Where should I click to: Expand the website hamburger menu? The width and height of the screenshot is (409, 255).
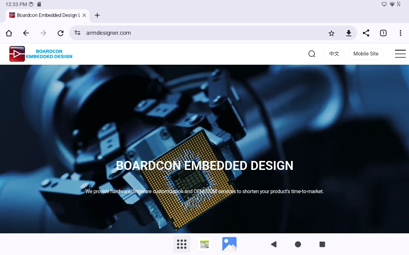point(400,54)
